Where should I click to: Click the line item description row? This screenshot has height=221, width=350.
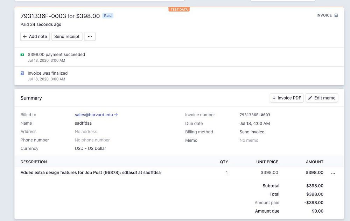pyautogui.click(x=90, y=172)
